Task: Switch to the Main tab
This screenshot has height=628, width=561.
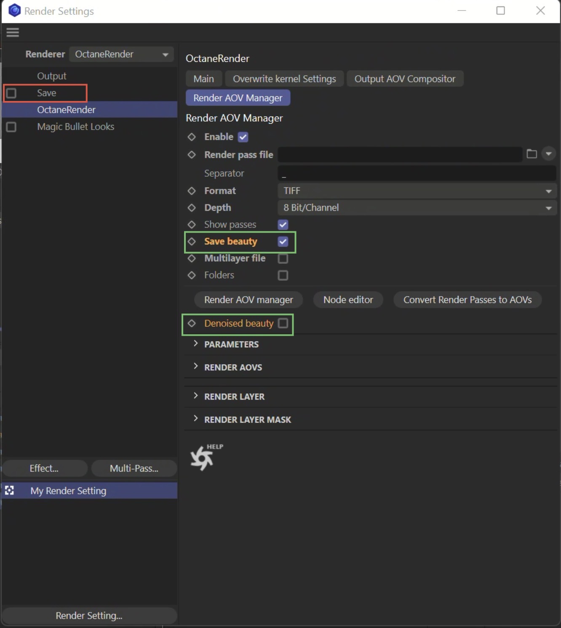Action: pyautogui.click(x=204, y=79)
